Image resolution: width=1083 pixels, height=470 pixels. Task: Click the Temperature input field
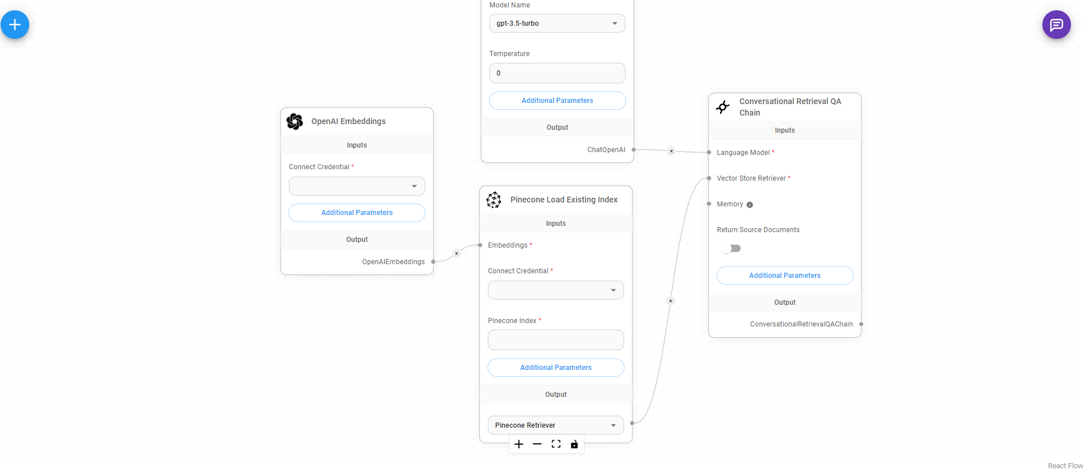coord(557,73)
